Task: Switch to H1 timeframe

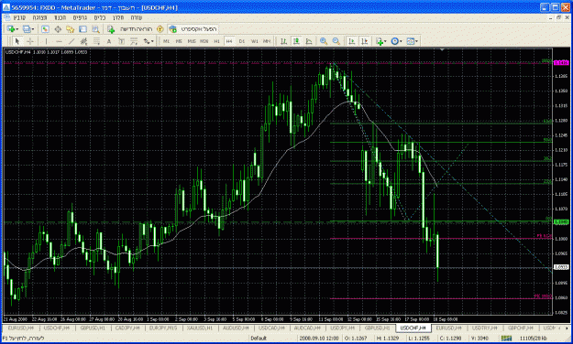Action: [216, 41]
